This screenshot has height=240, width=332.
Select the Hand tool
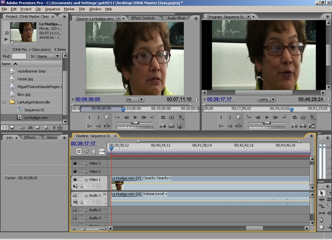tap(321, 227)
